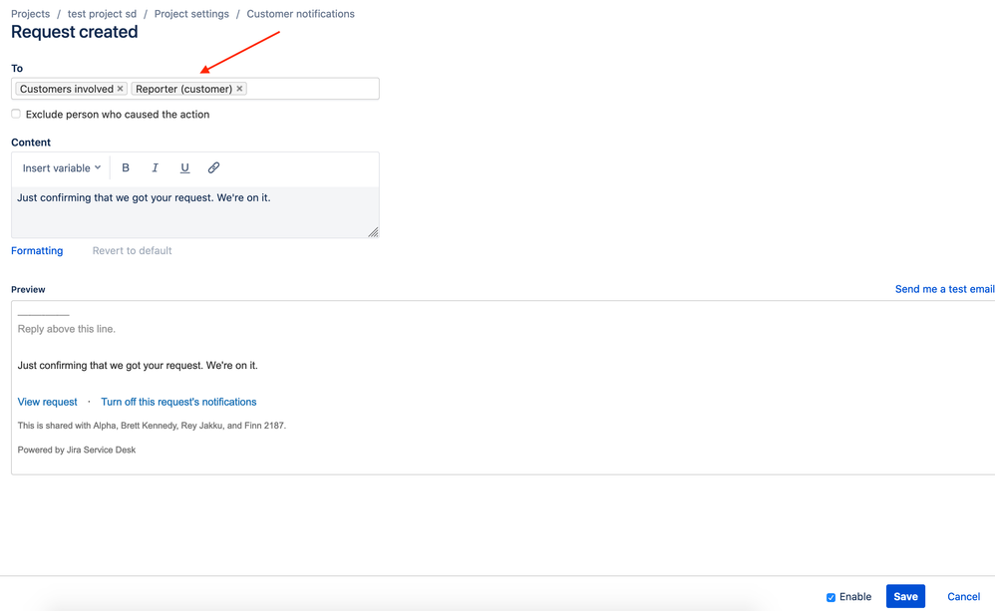Open the Insert variable dropdown

pyautogui.click(x=62, y=168)
